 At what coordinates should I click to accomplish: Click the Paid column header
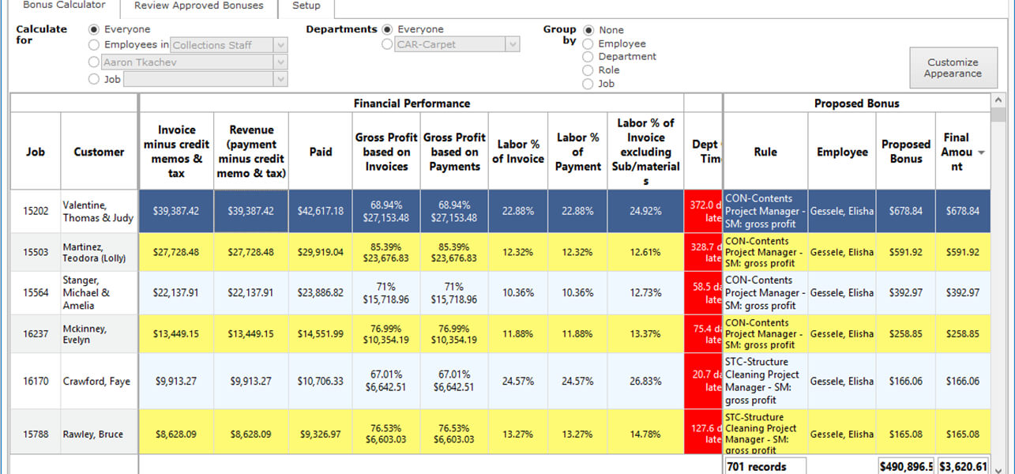coord(319,151)
